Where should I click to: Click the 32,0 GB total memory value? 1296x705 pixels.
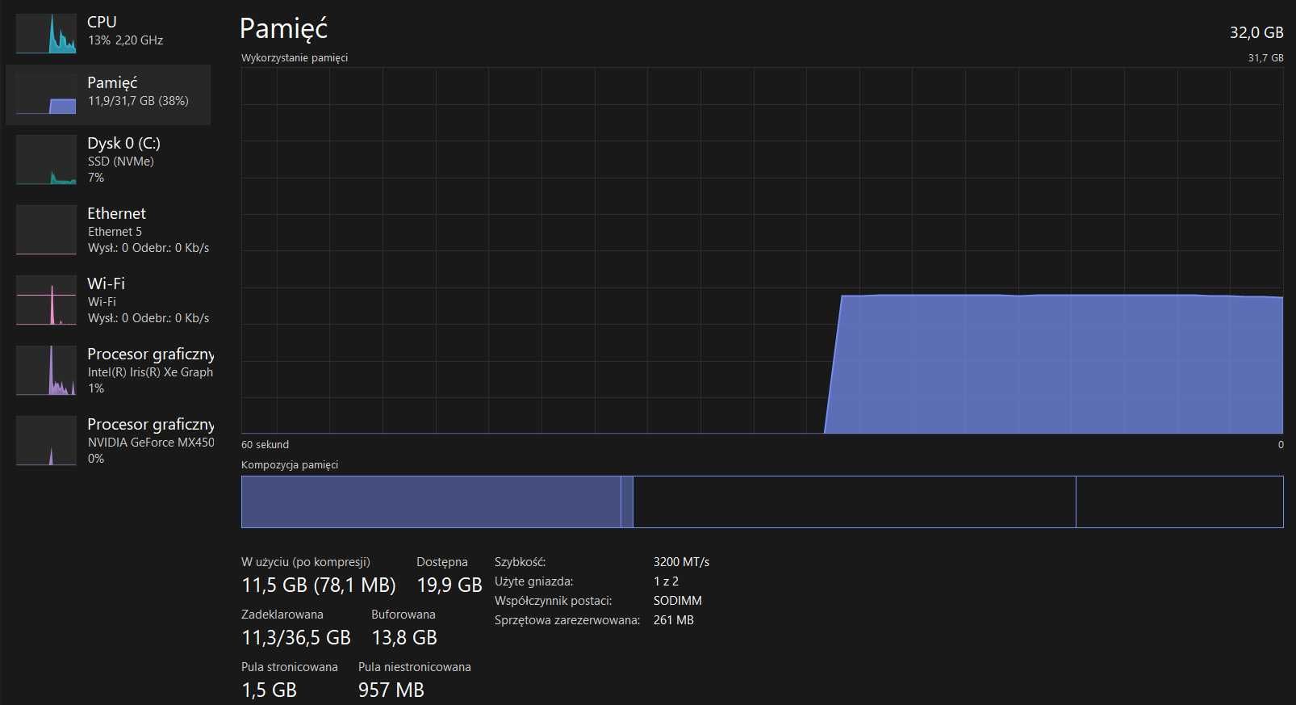pyautogui.click(x=1256, y=32)
